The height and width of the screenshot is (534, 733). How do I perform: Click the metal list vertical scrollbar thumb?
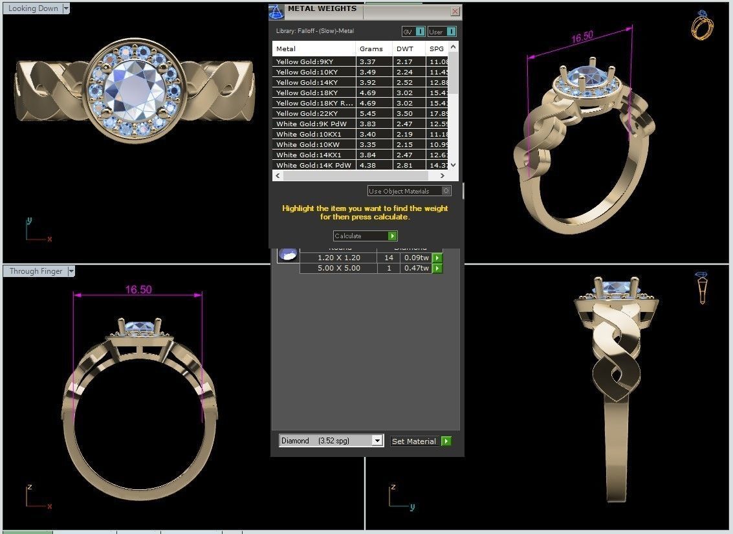click(x=452, y=72)
